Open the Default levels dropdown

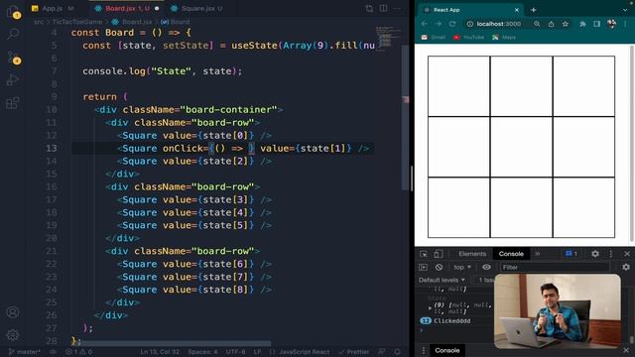point(442,280)
